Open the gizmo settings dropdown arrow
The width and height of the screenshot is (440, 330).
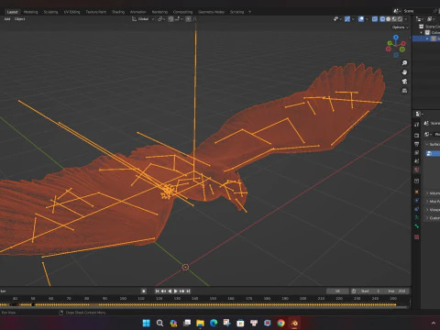[x=353, y=19]
